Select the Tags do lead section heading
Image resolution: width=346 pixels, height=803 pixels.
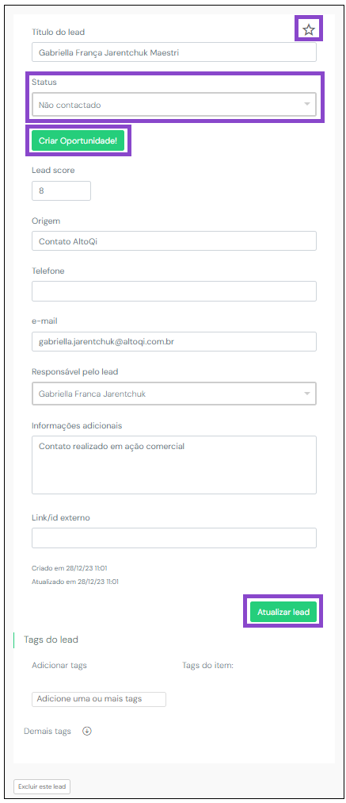(x=51, y=640)
